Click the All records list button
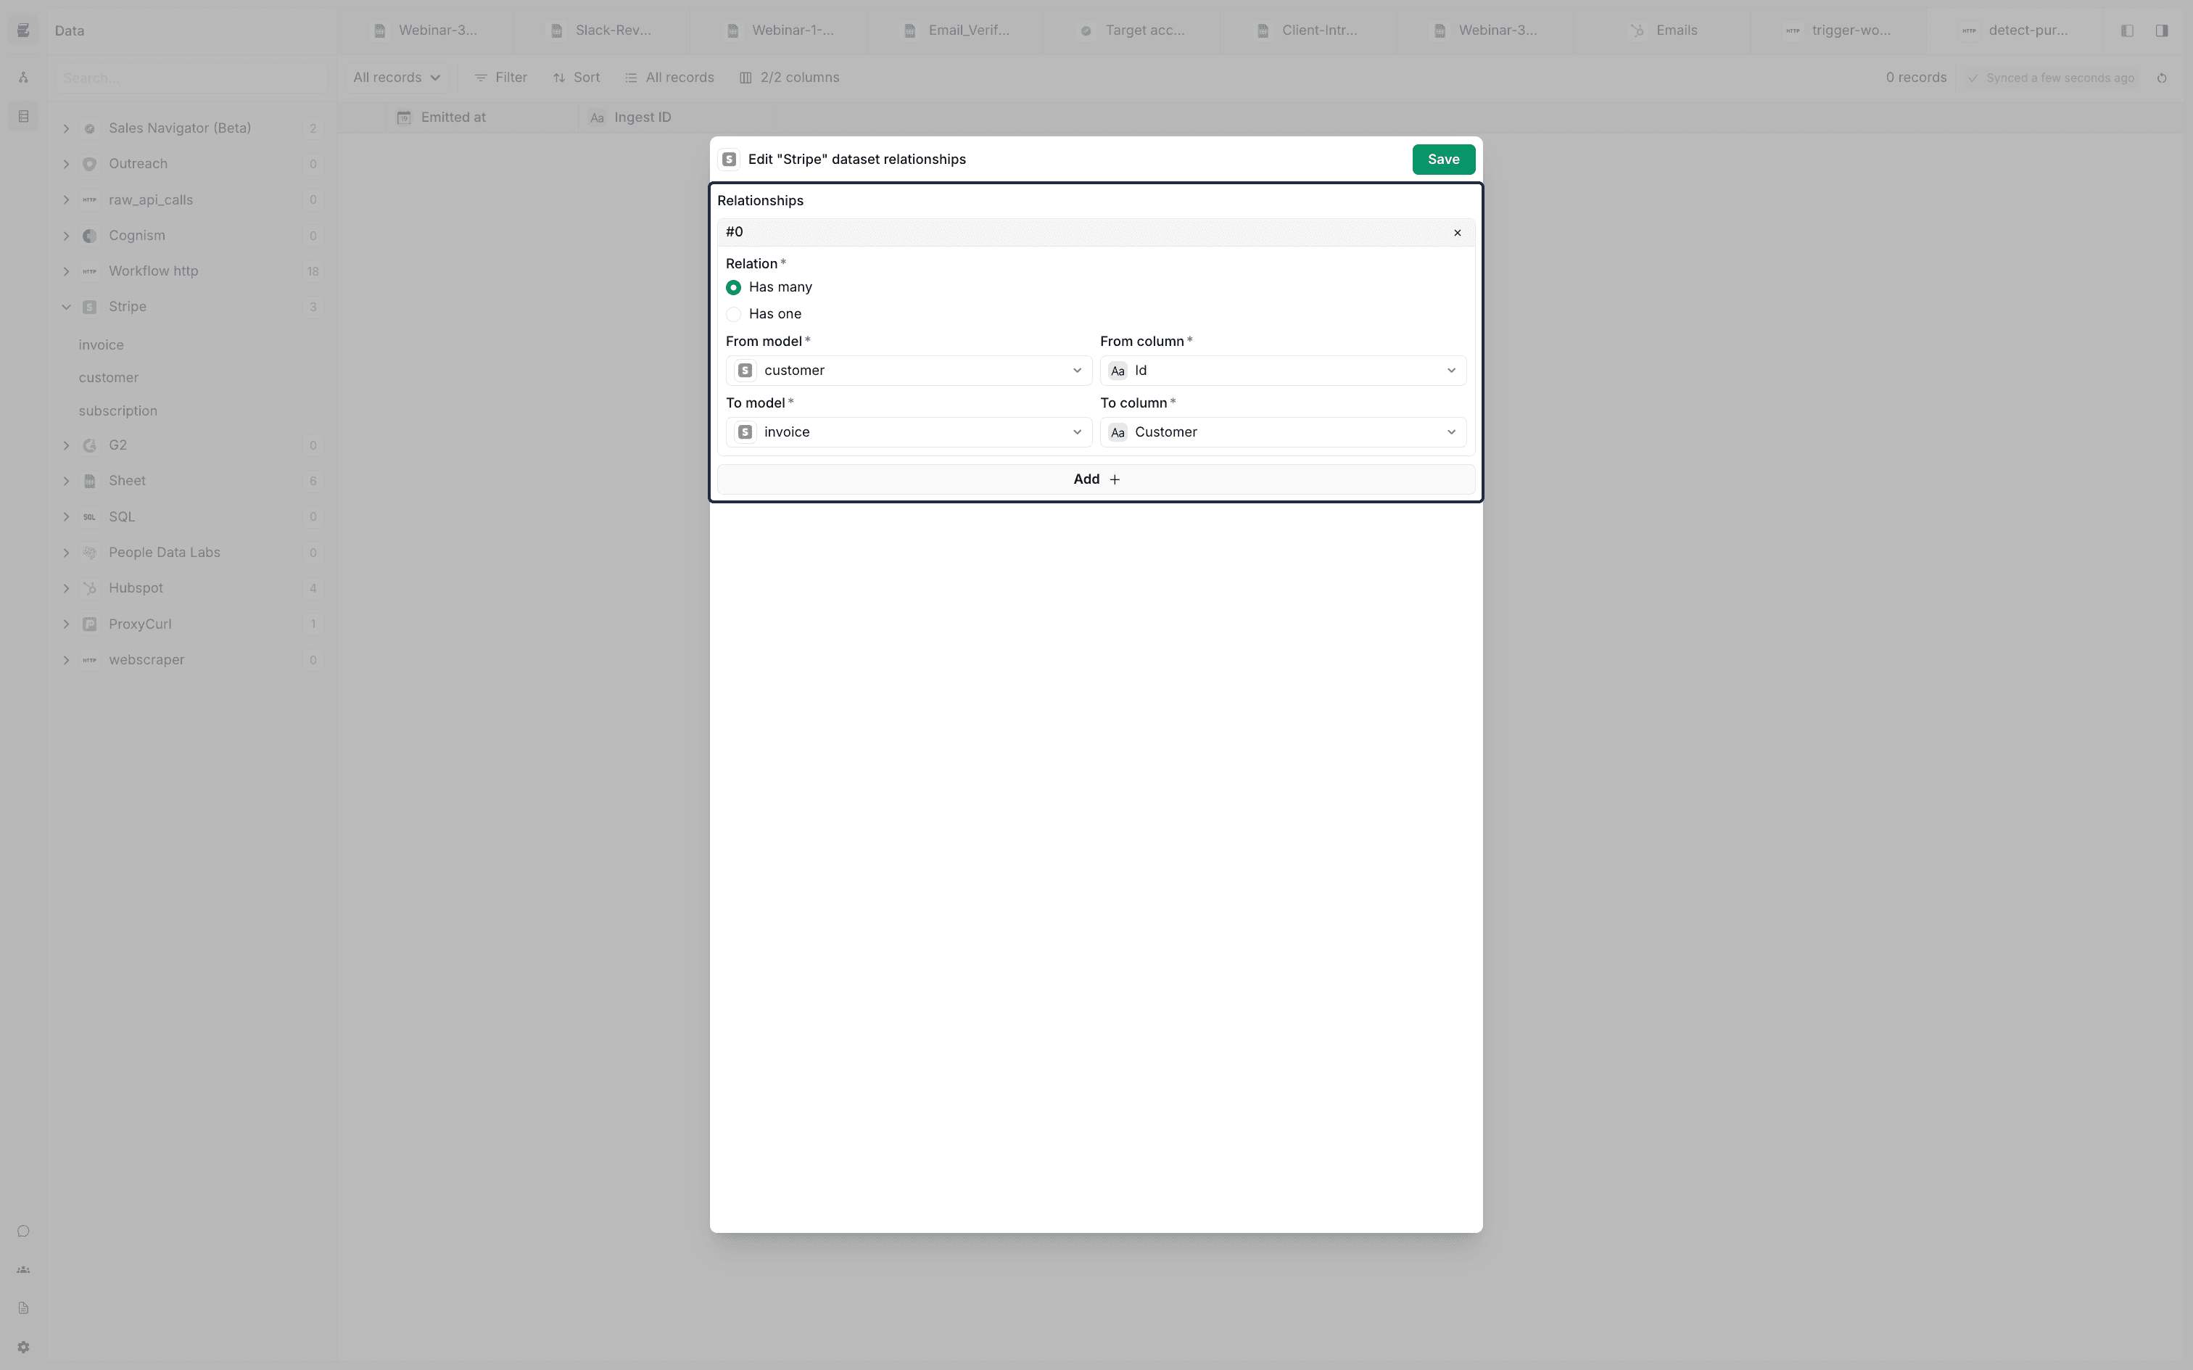2193x1370 pixels. pyautogui.click(x=669, y=78)
